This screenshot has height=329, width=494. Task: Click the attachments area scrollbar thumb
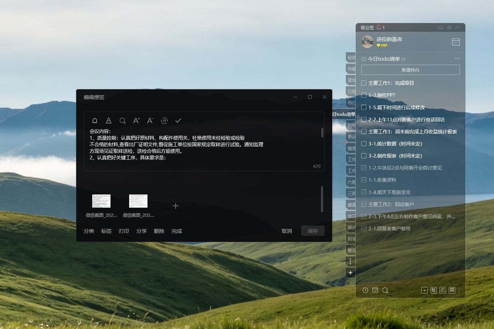322,199
